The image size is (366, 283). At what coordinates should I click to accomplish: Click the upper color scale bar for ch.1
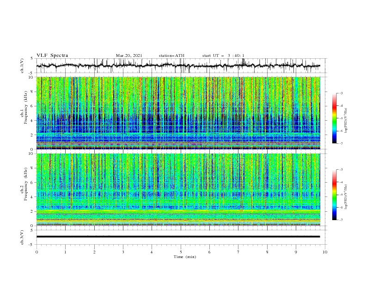click(335, 118)
